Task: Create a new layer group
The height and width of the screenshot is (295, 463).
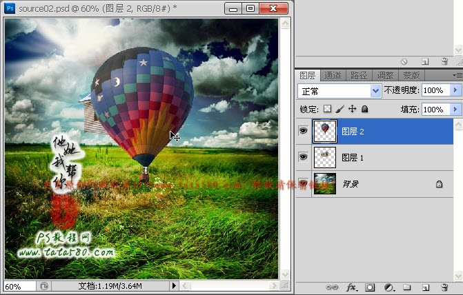Action: point(407,287)
